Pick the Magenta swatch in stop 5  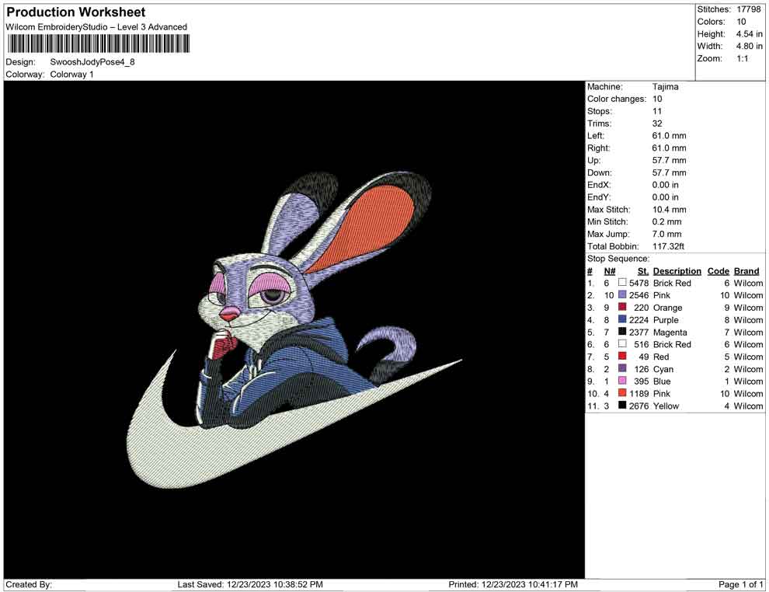(x=622, y=333)
